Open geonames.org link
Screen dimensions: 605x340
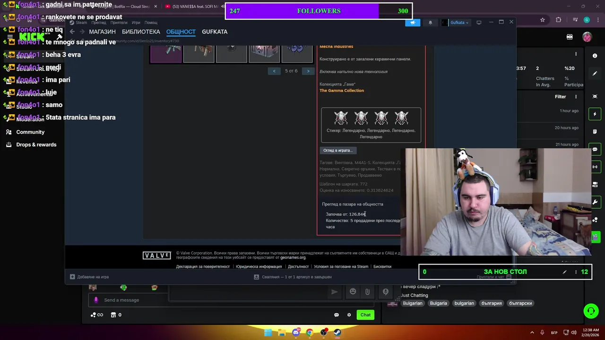293,258
